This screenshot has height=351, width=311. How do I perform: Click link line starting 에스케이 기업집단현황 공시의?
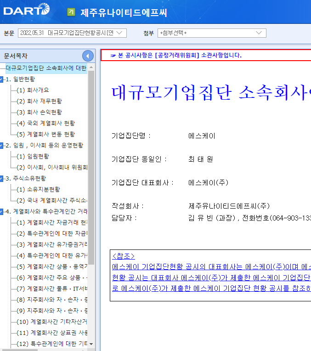211,267
